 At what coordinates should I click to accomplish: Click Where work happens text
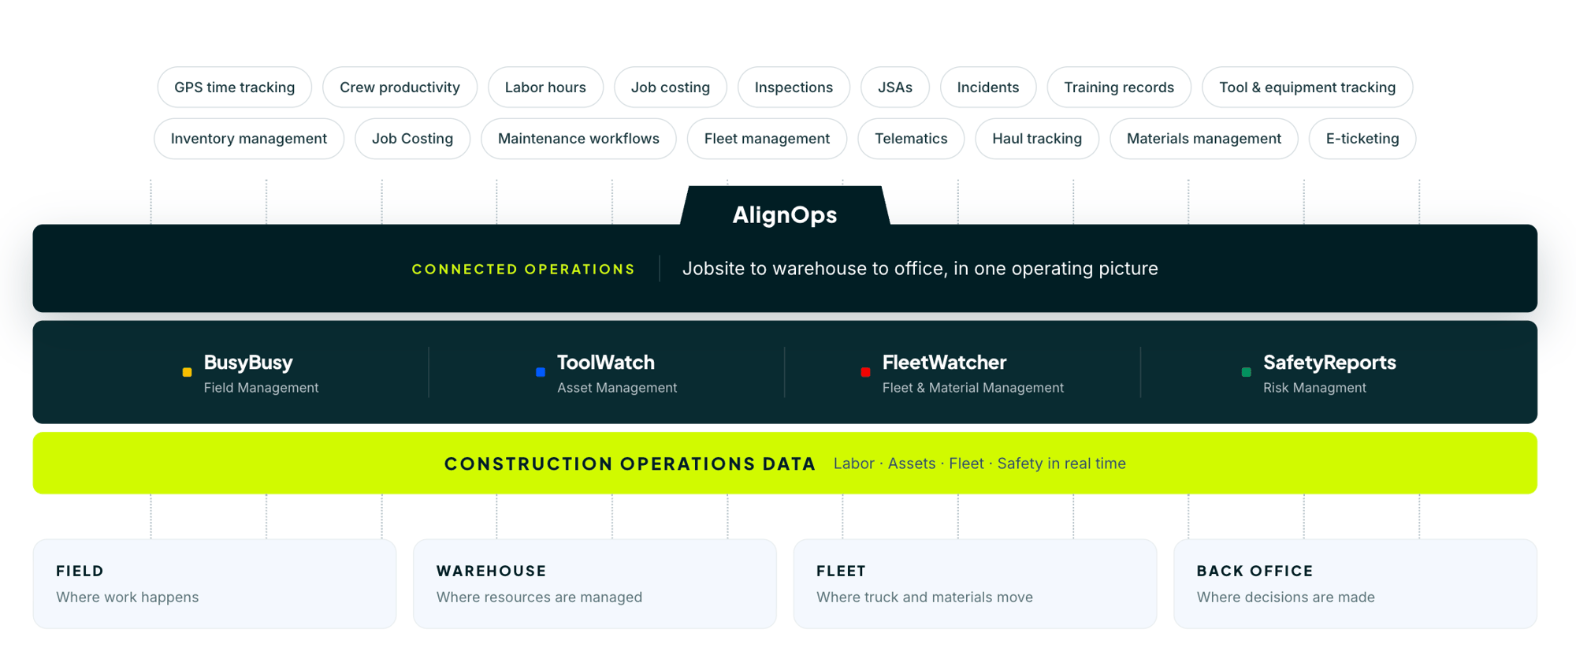coord(128,598)
